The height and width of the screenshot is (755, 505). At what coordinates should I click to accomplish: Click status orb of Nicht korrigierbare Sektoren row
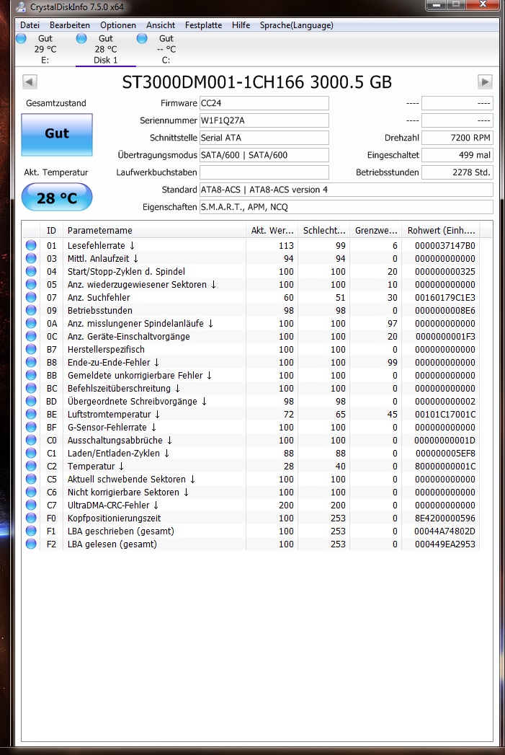[x=31, y=493]
